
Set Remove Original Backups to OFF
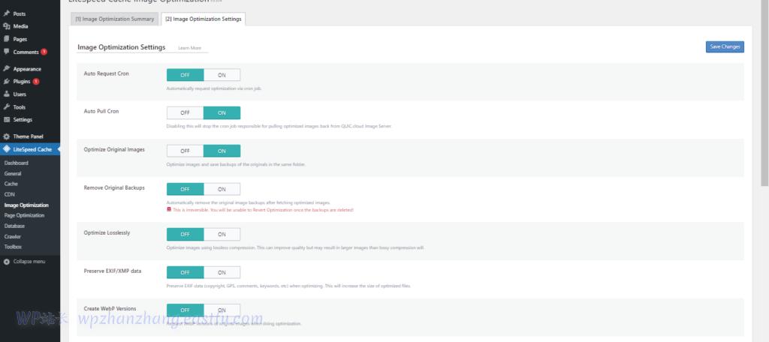tap(185, 189)
